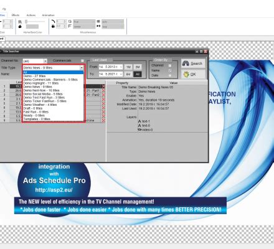Choose 'Demo Highlight - 11 titles' option
Image resolution: width=274 pixels, height=249 pixels.
(53, 83)
